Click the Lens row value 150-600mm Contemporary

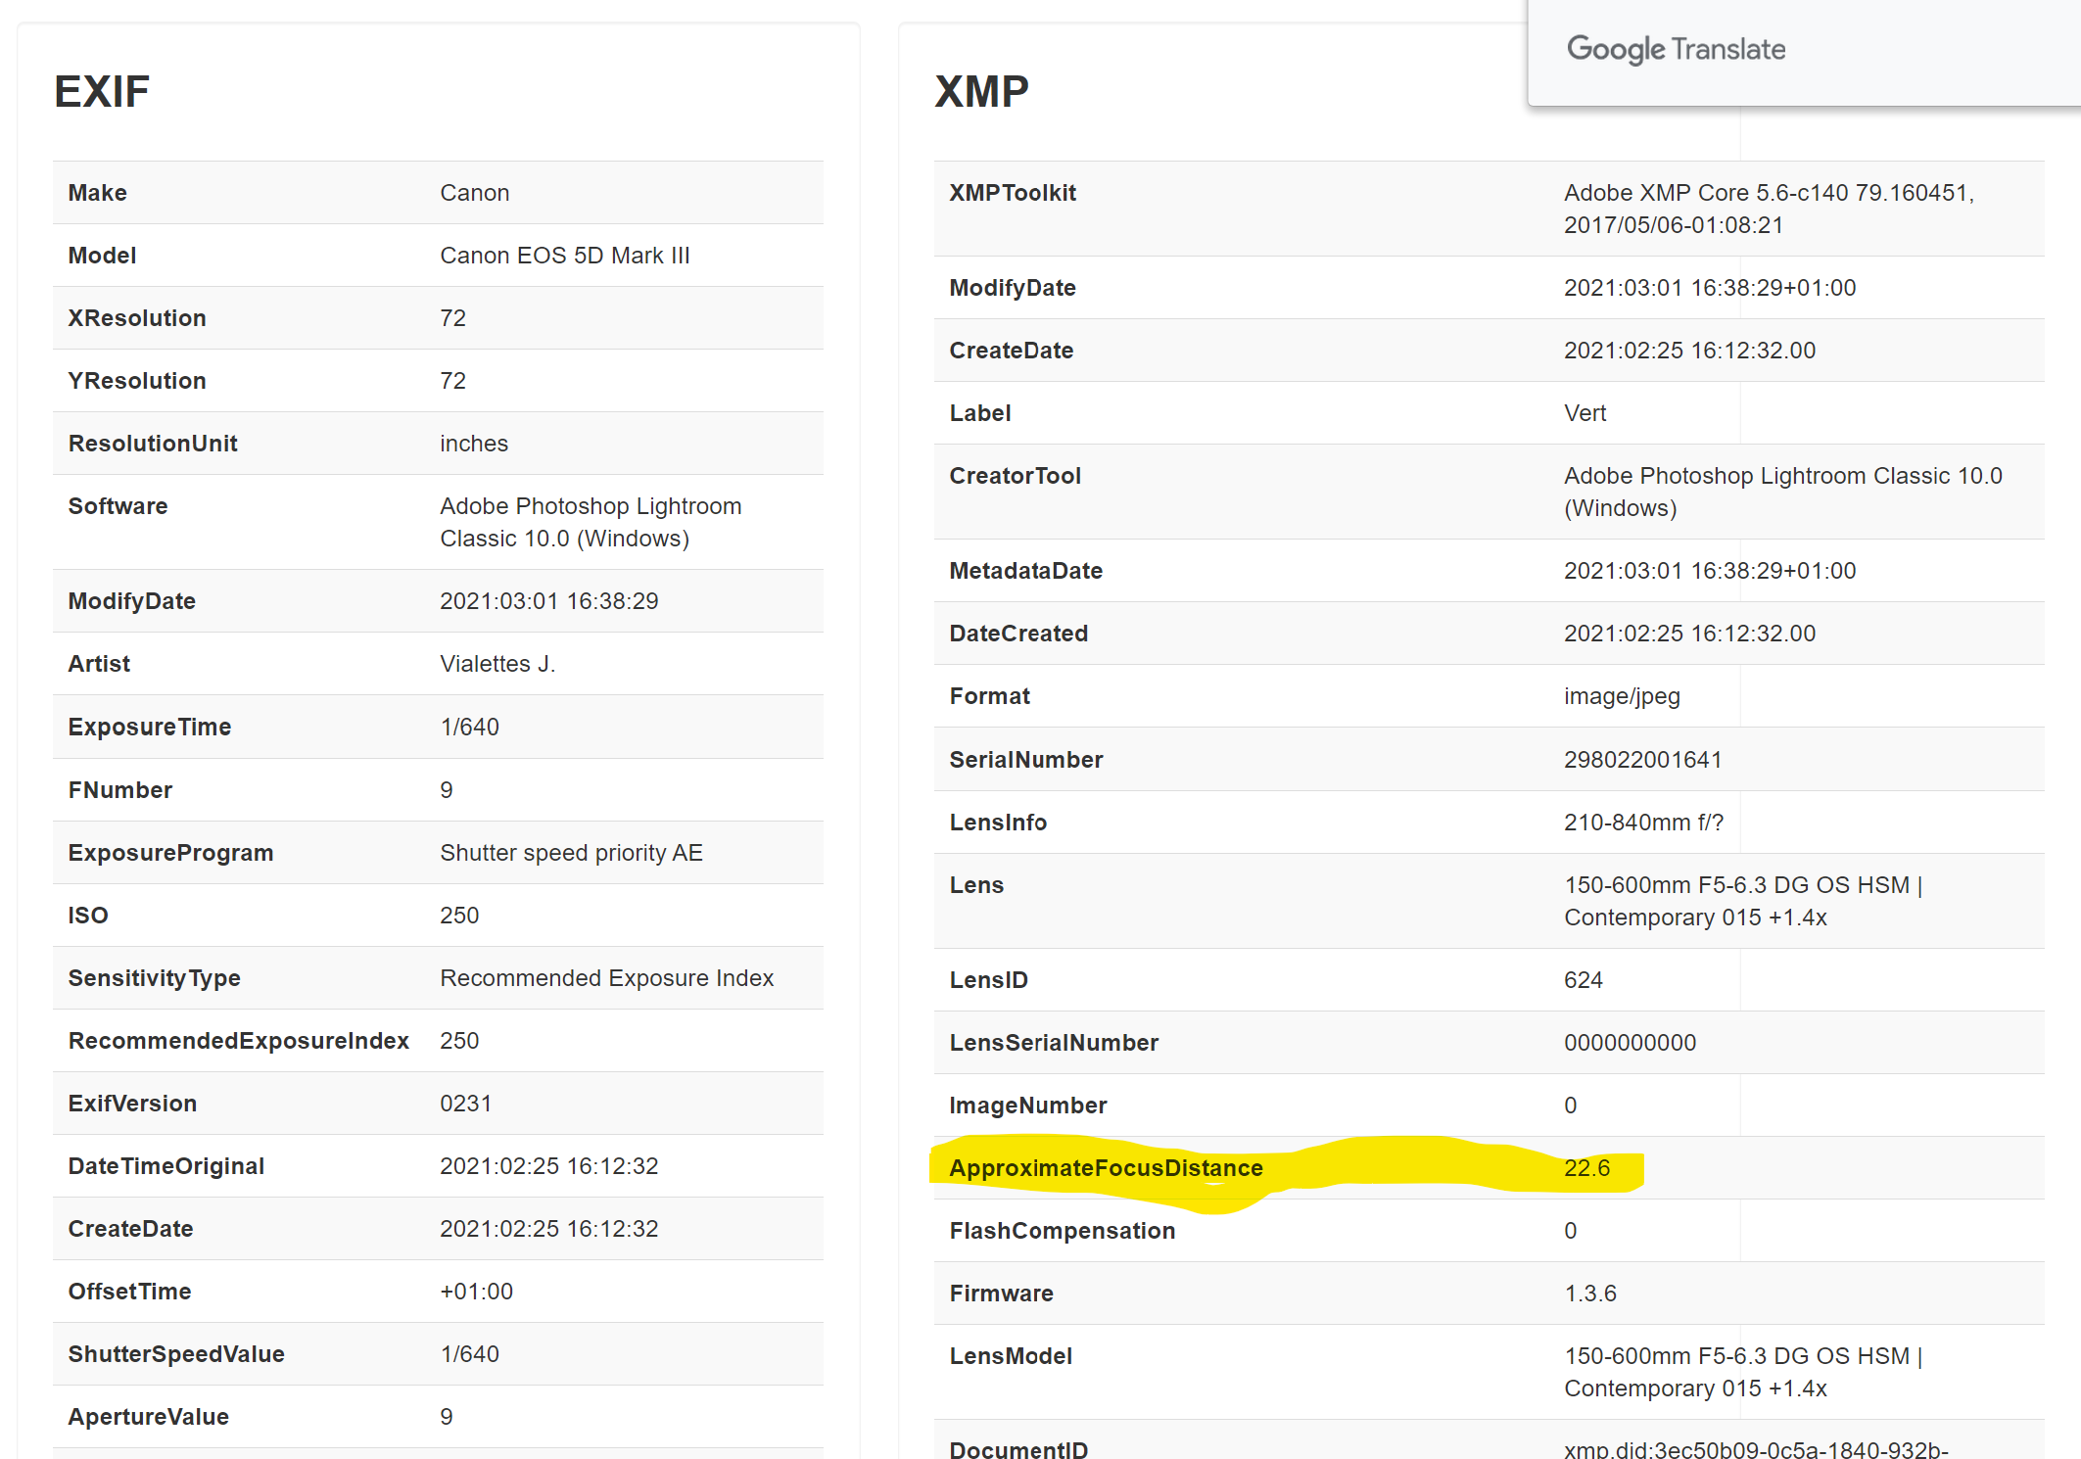(x=1743, y=901)
